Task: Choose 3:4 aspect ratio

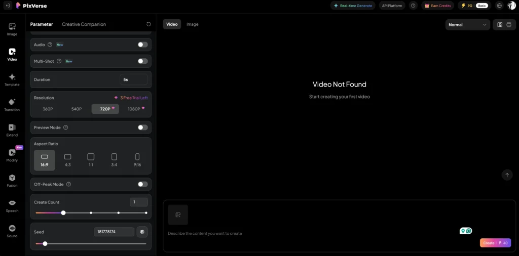Action: [x=114, y=160]
